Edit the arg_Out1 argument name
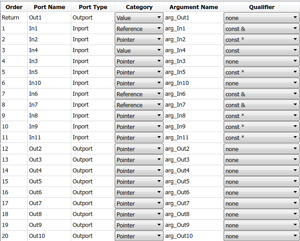This screenshot has width=300, height=241. tap(192, 18)
